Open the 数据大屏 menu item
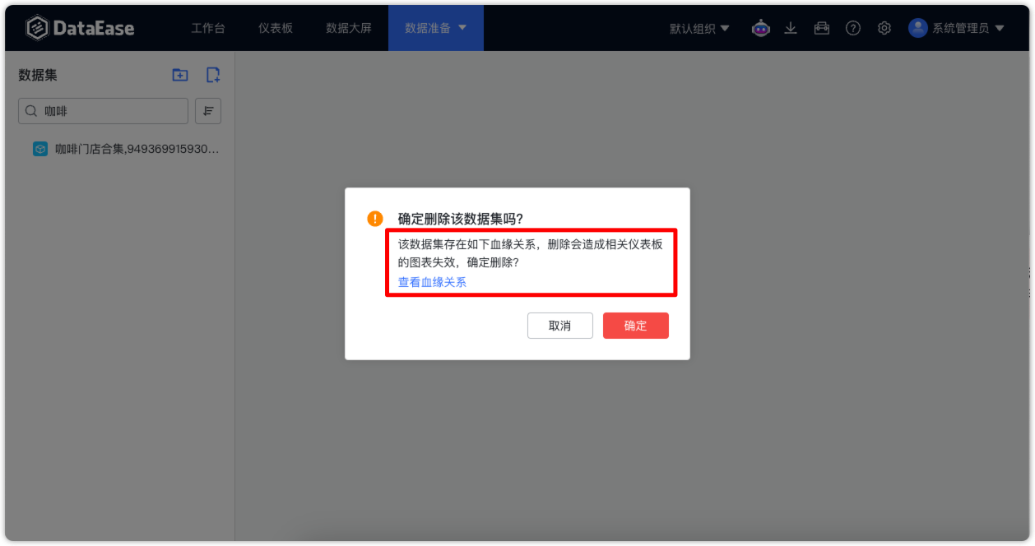This screenshot has width=1035, height=546. coord(347,27)
